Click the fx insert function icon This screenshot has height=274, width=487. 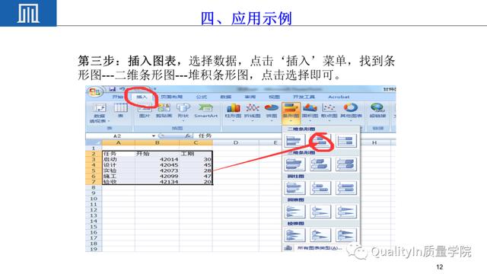tap(188, 135)
